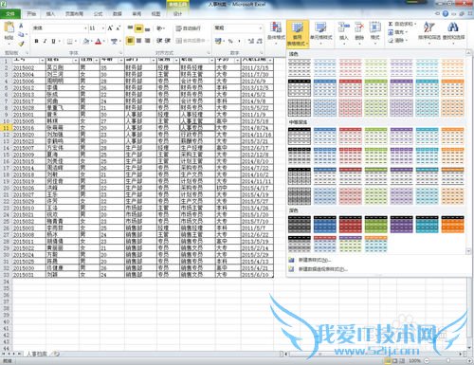This screenshot has height=365, width=474.
Task: Toggle Underline formatting
Action: coord(53,41)
